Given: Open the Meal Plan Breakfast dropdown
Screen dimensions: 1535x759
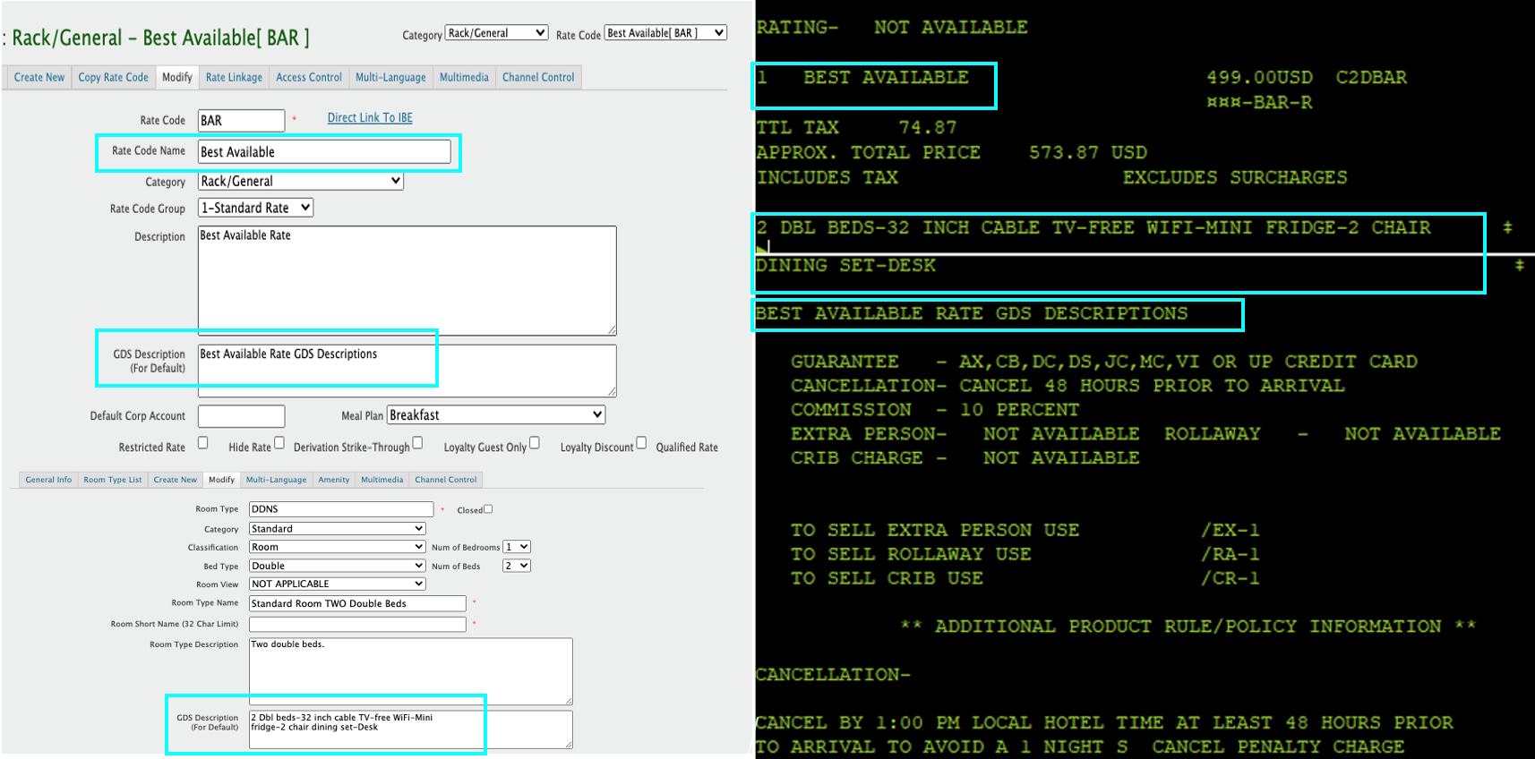Looking at the screenshot, I should [x=496, y=415].
